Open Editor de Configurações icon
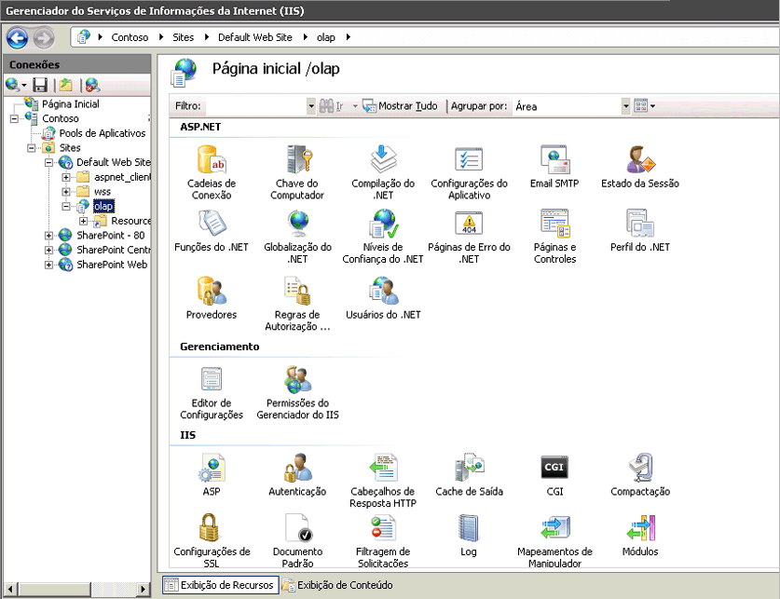Image resolution: width=780 pixels, height=599 pixels. (212, 392)
